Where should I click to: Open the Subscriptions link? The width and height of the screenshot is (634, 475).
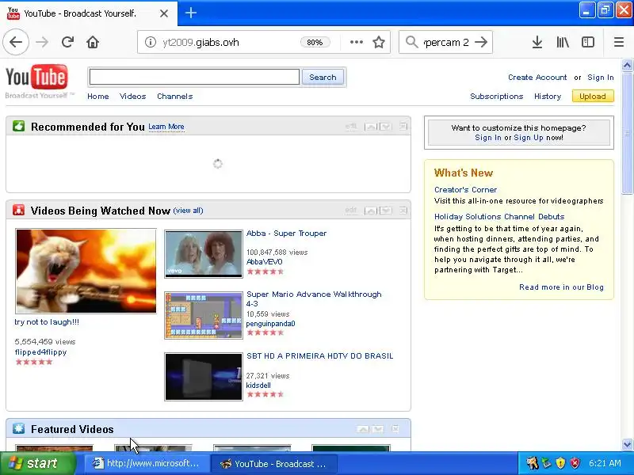(x=497, y=96)
